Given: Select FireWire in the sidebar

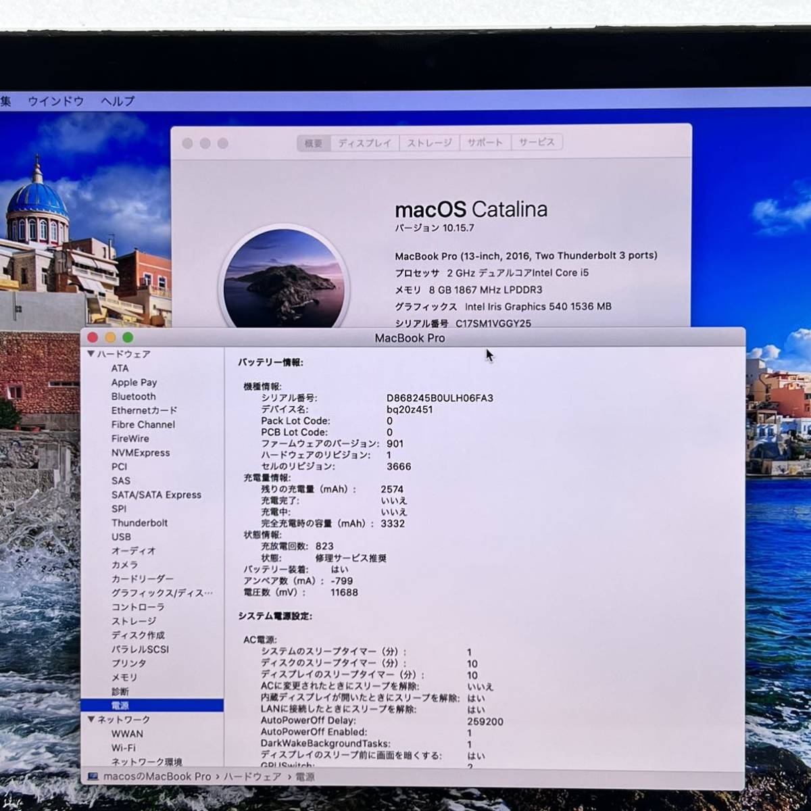Looking at the screenshot, I should point(130,439).
